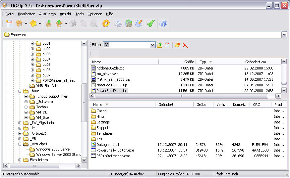Open the Ausführen menu
This screenshot has height=178, width=290.
(x=47, y=14)
